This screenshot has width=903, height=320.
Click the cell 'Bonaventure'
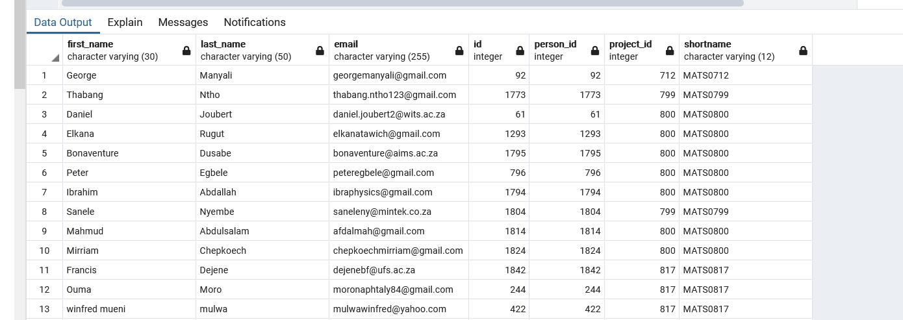[129, 153]
